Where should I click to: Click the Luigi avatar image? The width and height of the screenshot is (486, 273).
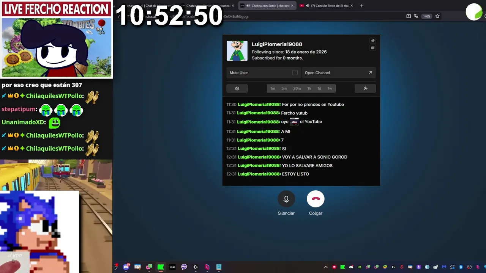point(237,51)
